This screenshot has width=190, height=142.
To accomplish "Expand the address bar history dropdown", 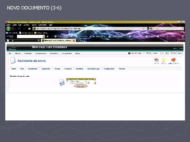I will [146, 29].
